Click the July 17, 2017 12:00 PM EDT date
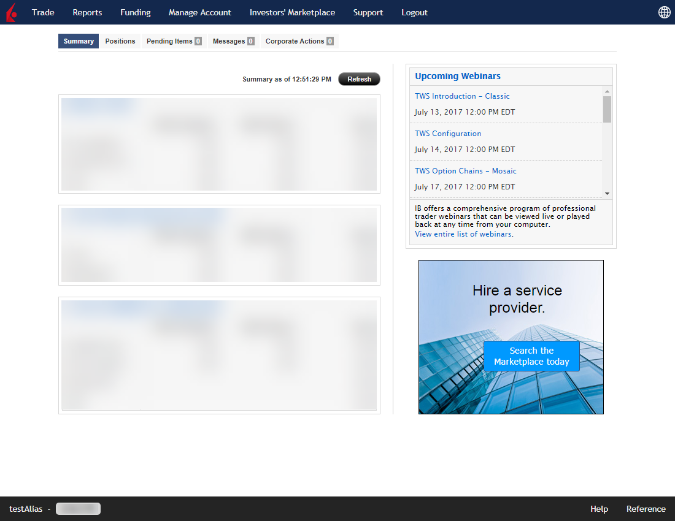675x521 pixels. [x=465, y=187]
